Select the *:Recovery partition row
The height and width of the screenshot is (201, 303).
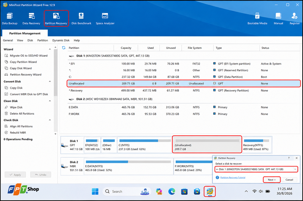tap(184, 91)
